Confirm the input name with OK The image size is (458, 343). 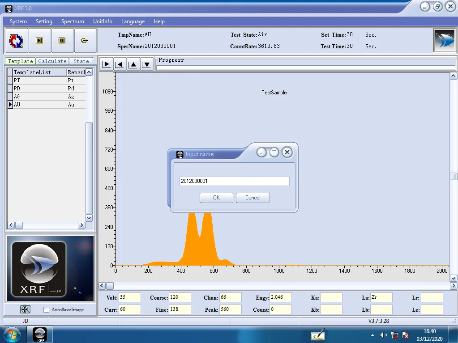coord(216,198)
